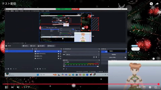Screen dimensions: 161x90
Task: Move source down arrow
Action: coord(45,69)
